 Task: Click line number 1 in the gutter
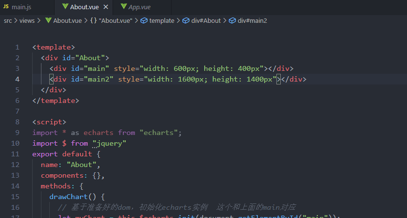tap(18, 47)
